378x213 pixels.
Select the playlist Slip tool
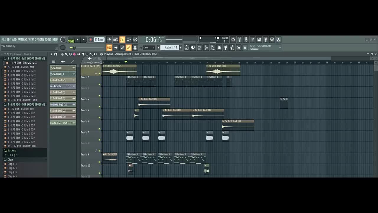[x=79, y=54]
